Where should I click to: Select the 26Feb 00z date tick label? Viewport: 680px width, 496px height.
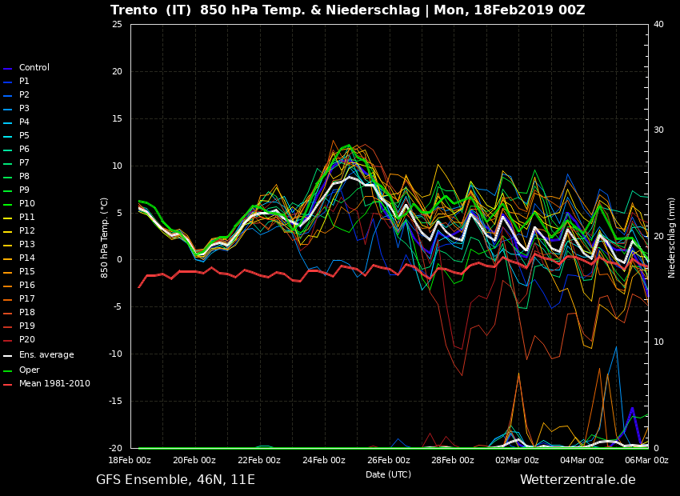388,460
